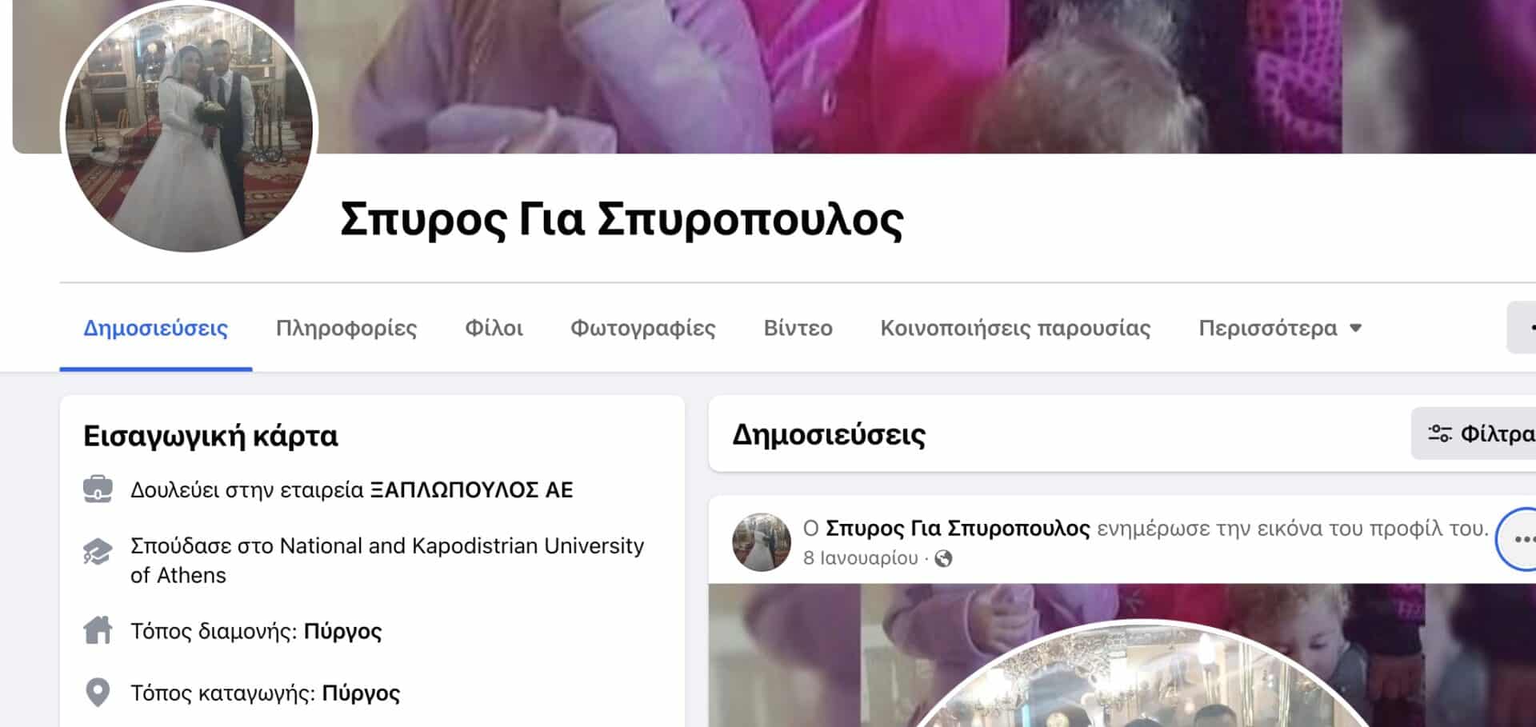The image size is (1536, 727).
Task: Click the small post author avatar
Action: (x=762, y=541)
